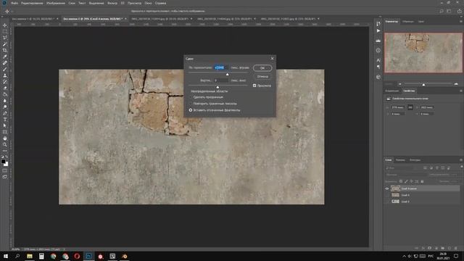Image resolution: width=464 pixels, height=261 pixels.
Task: Select the Lasso tool
Action: [x=5, y=38]
